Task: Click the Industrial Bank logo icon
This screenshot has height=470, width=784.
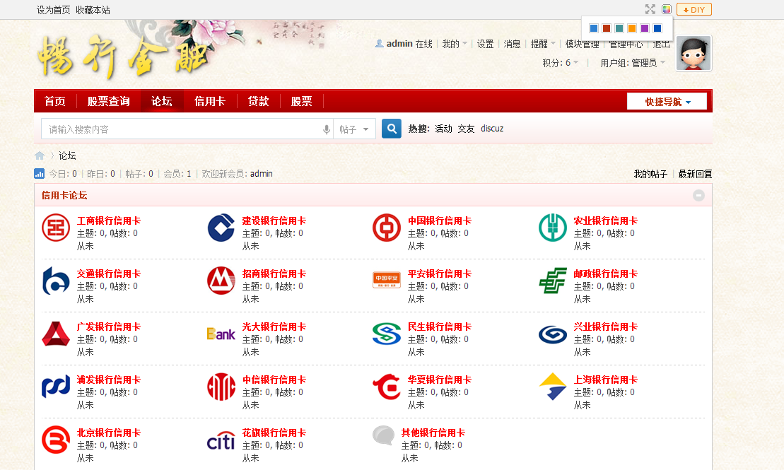Action: (553, 334)
